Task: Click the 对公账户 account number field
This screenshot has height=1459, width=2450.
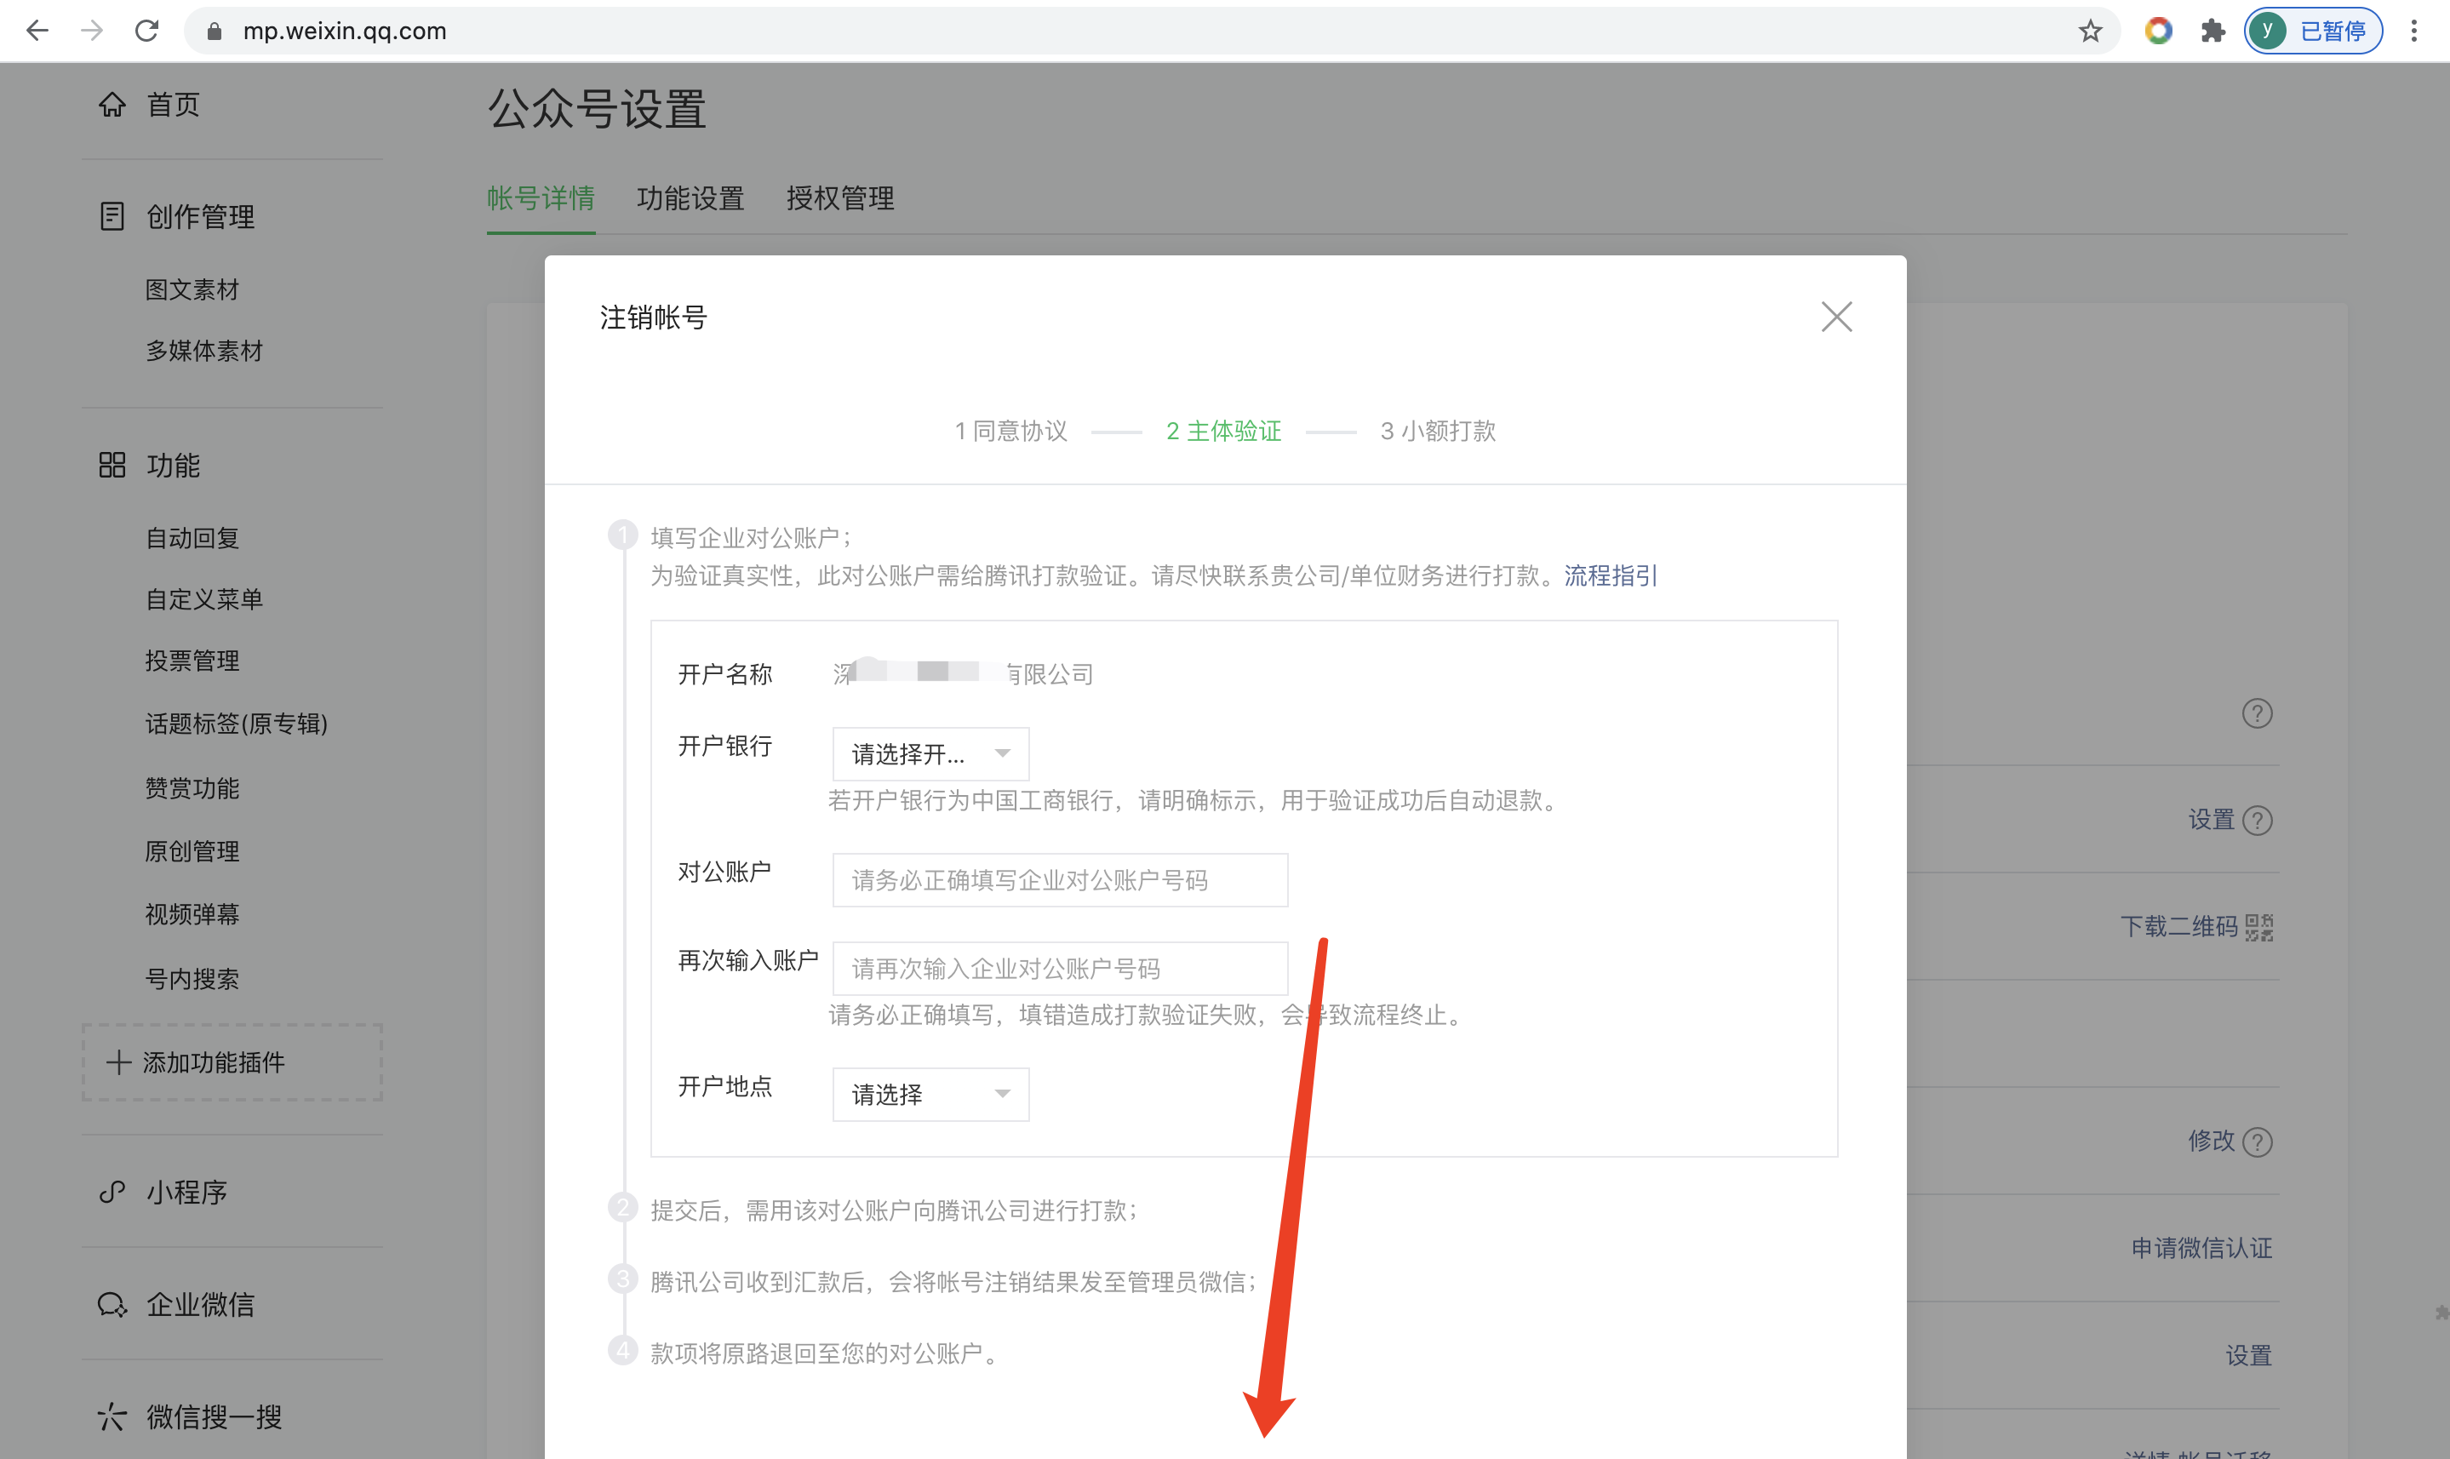Action: click(1059, 880)
